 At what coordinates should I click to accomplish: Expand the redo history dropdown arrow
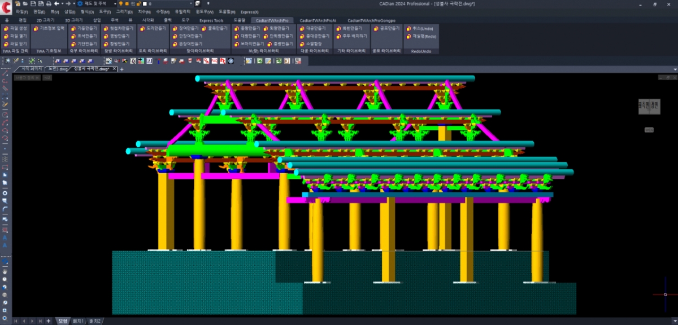tap(73, 3)
